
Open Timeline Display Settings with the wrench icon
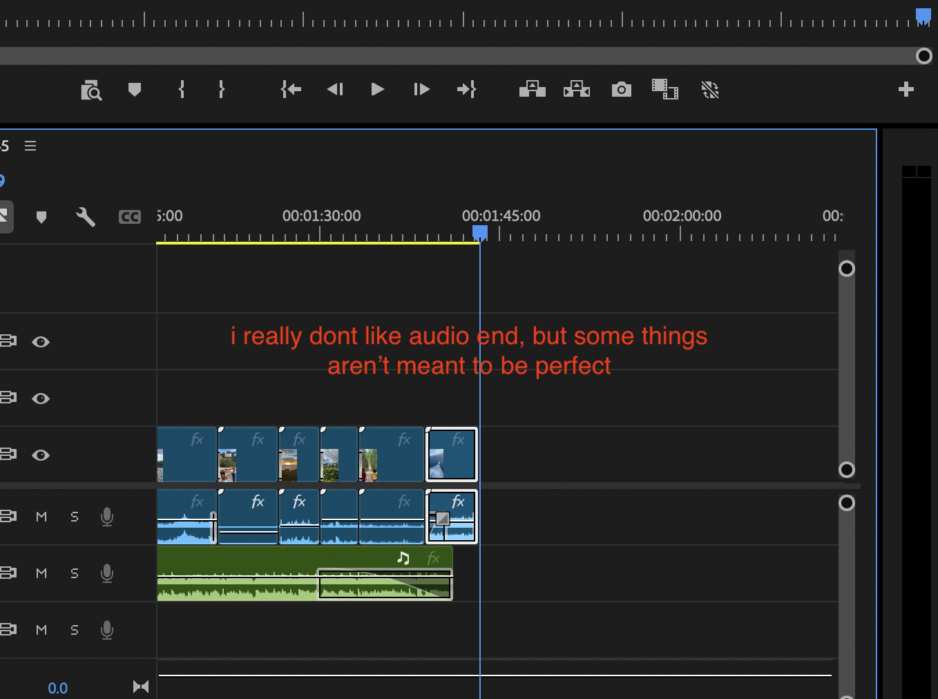coord(85,216)
